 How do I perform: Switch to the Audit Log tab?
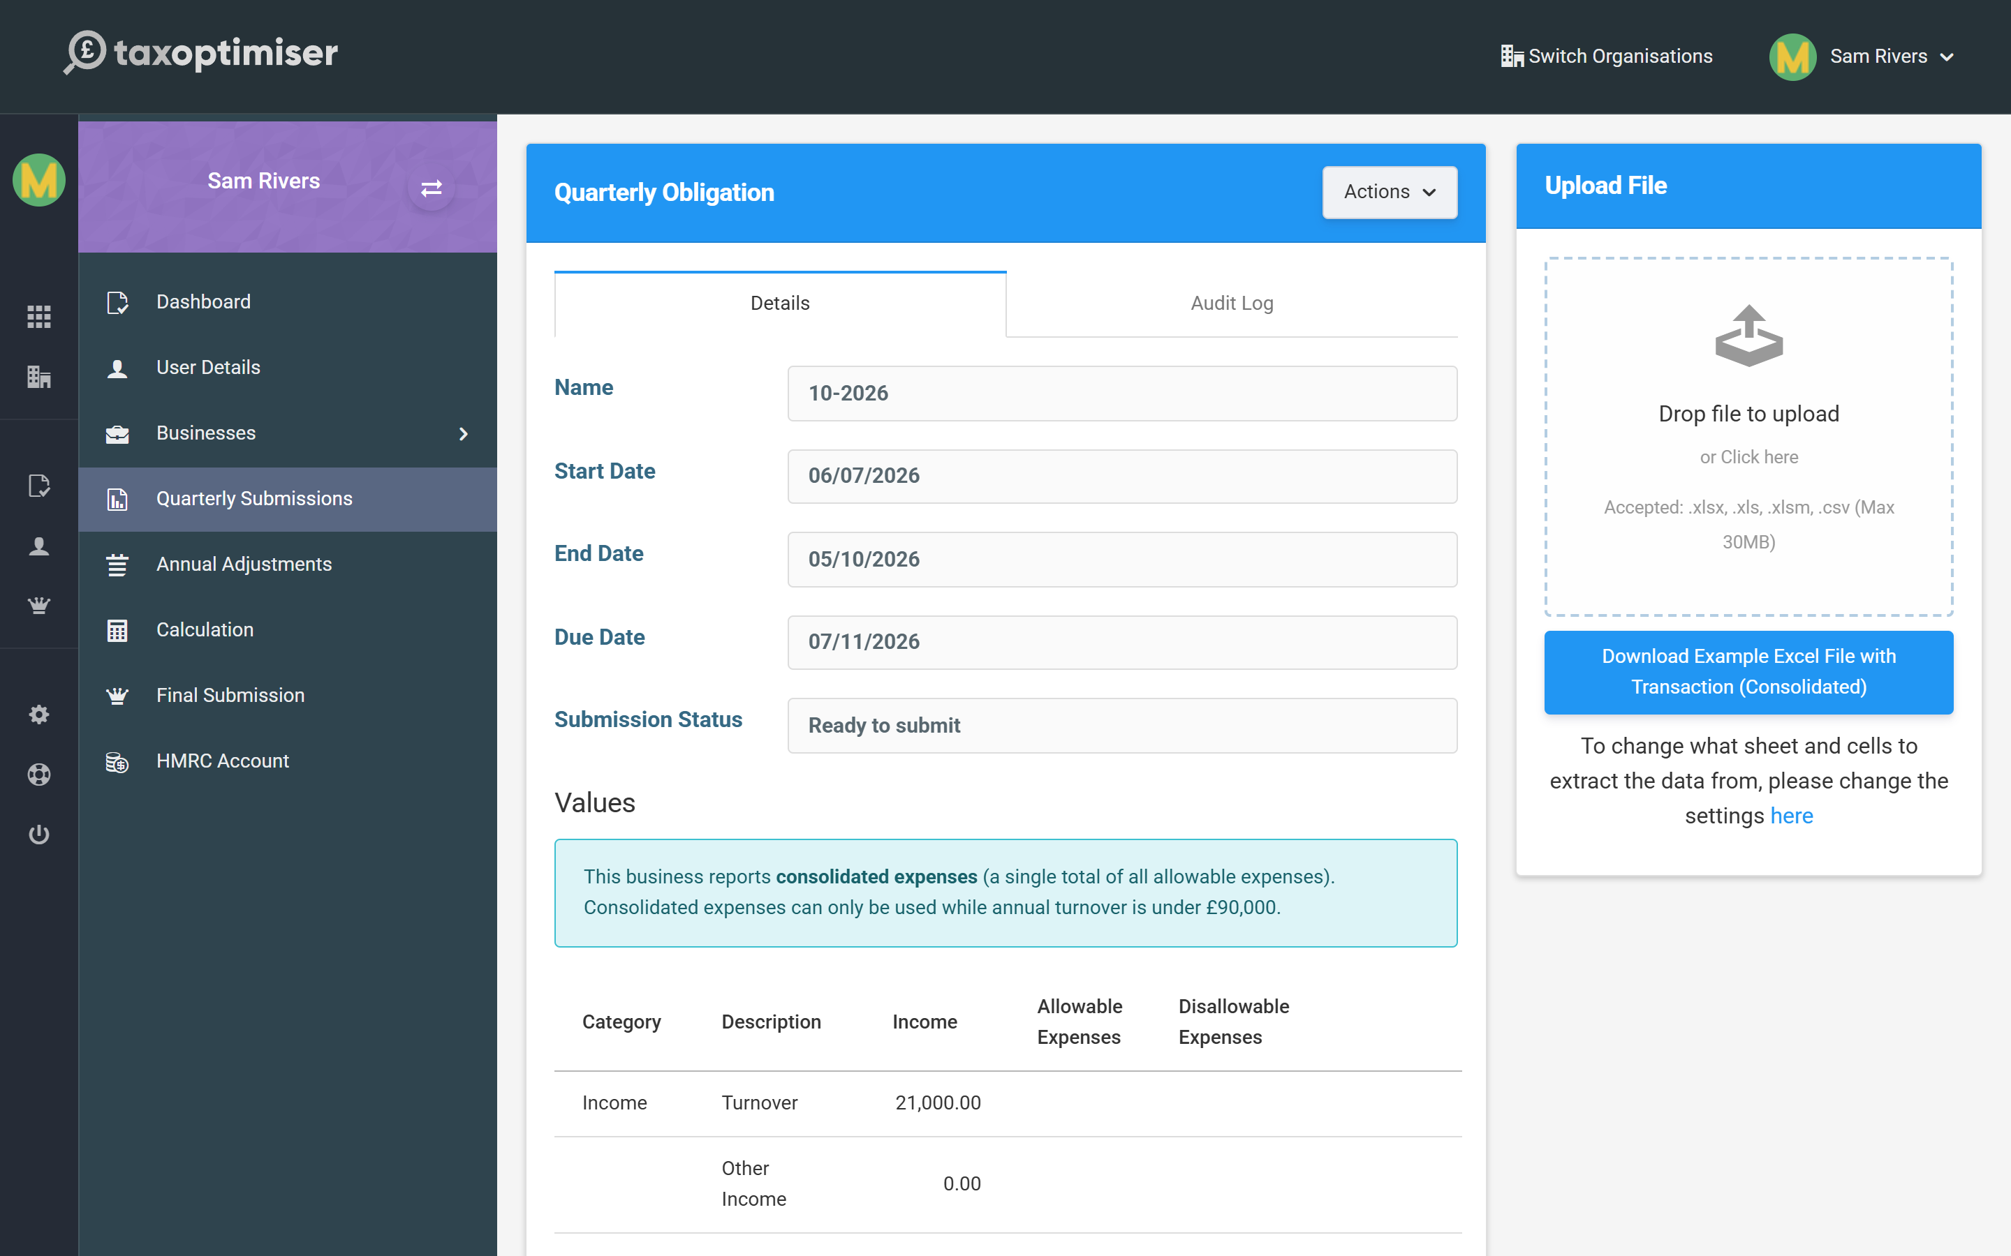tap(1232, 304)
